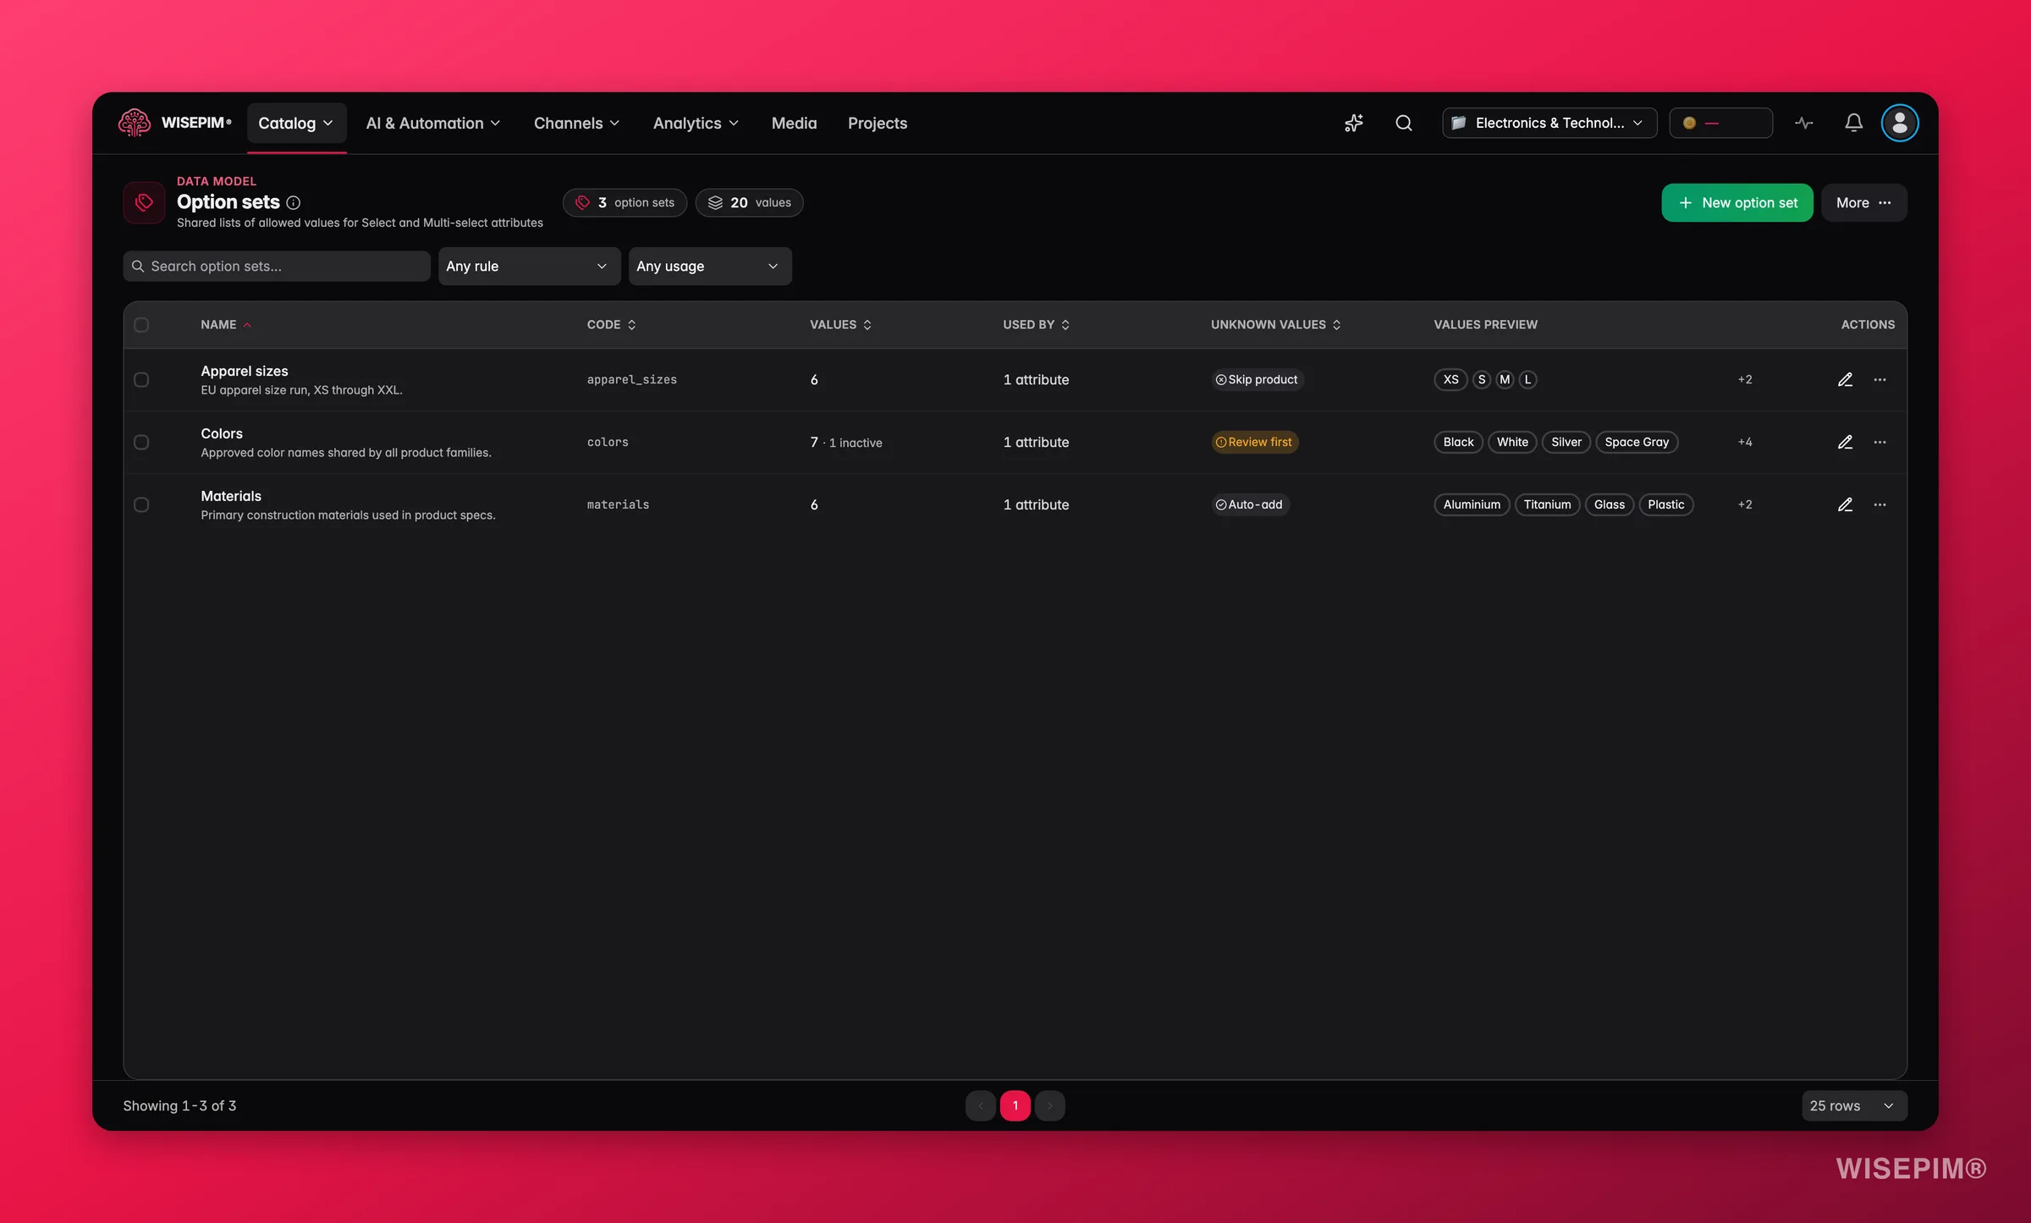Check the Apparel sizes row checkbox
This screenshot has width=2031, height=1223.
(x=141, y=379)
